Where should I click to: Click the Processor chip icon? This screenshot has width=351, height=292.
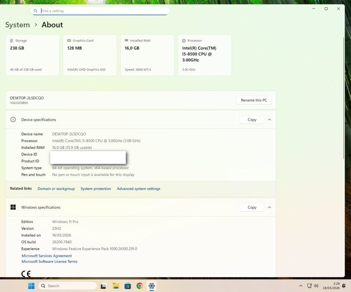click(184, 41)
